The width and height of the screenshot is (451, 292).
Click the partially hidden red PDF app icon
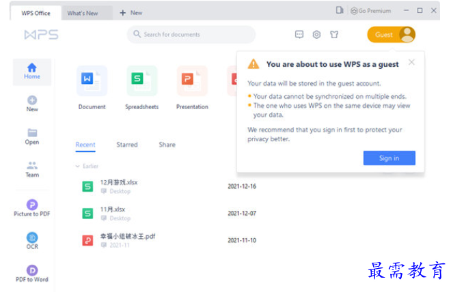coord(233,81)
